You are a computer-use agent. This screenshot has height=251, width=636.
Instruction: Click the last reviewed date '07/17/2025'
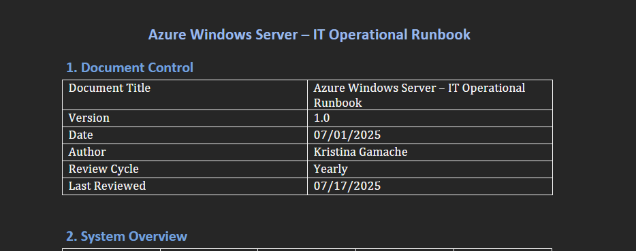click(x=347, y=186)
